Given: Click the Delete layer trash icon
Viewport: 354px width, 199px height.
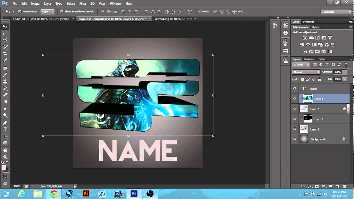Looking at the screenshot, I should tap(344, 186).
